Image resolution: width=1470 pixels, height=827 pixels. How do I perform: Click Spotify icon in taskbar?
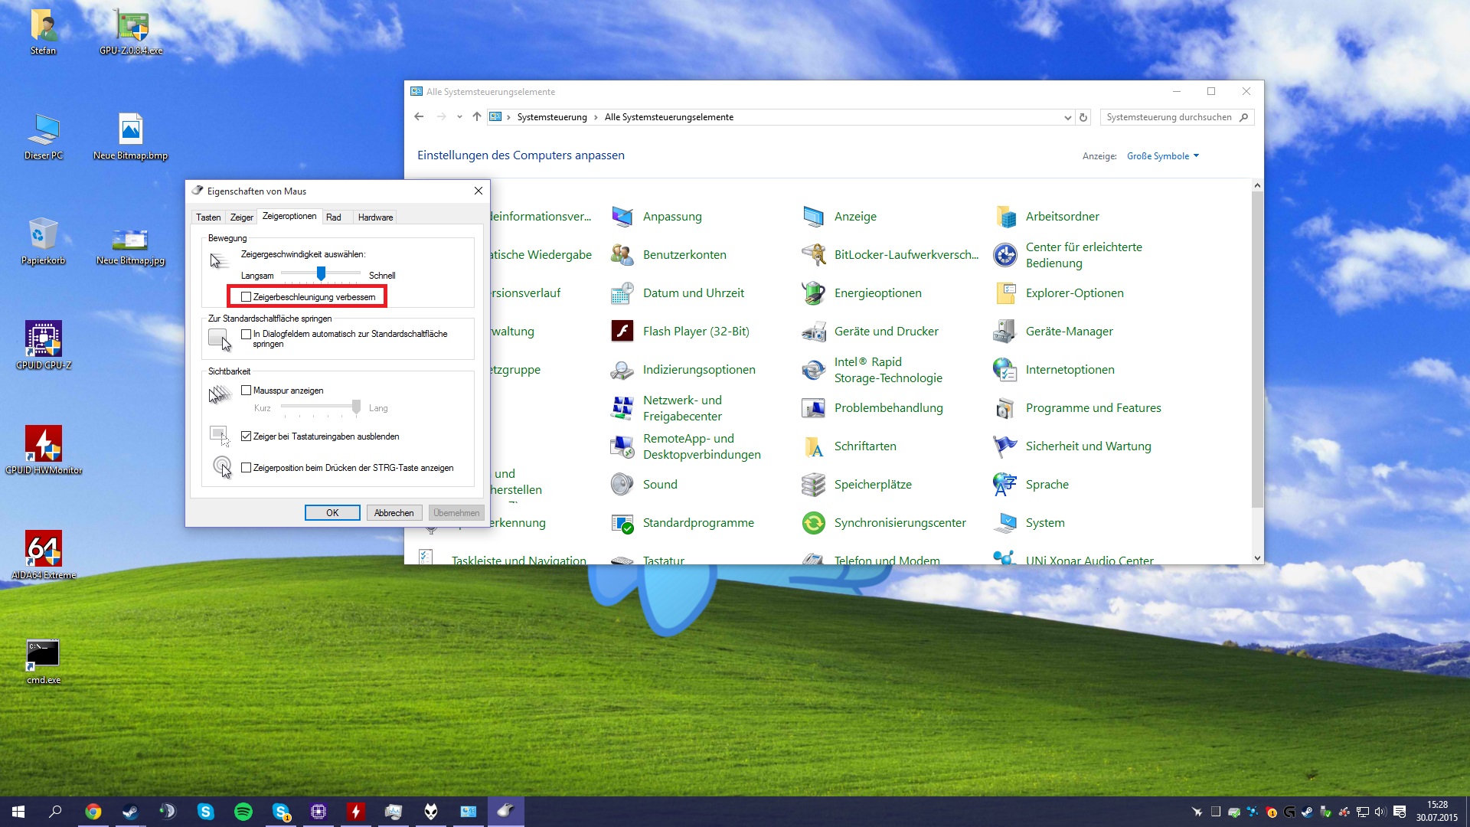tap(243, 812)
